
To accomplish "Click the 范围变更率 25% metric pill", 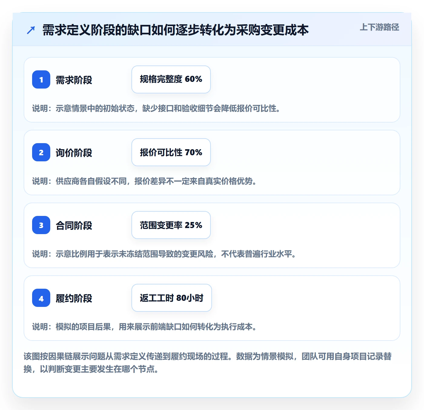I will click(x=171, y=225).
